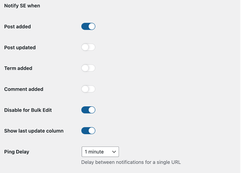The image size is (241, 173).
Task: Select the "Term added" label
Action: [18, 68]
